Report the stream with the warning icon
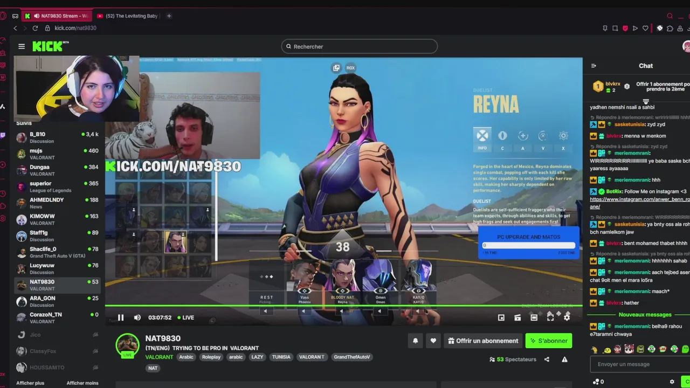Screen dimensions: 690x388 564,359
